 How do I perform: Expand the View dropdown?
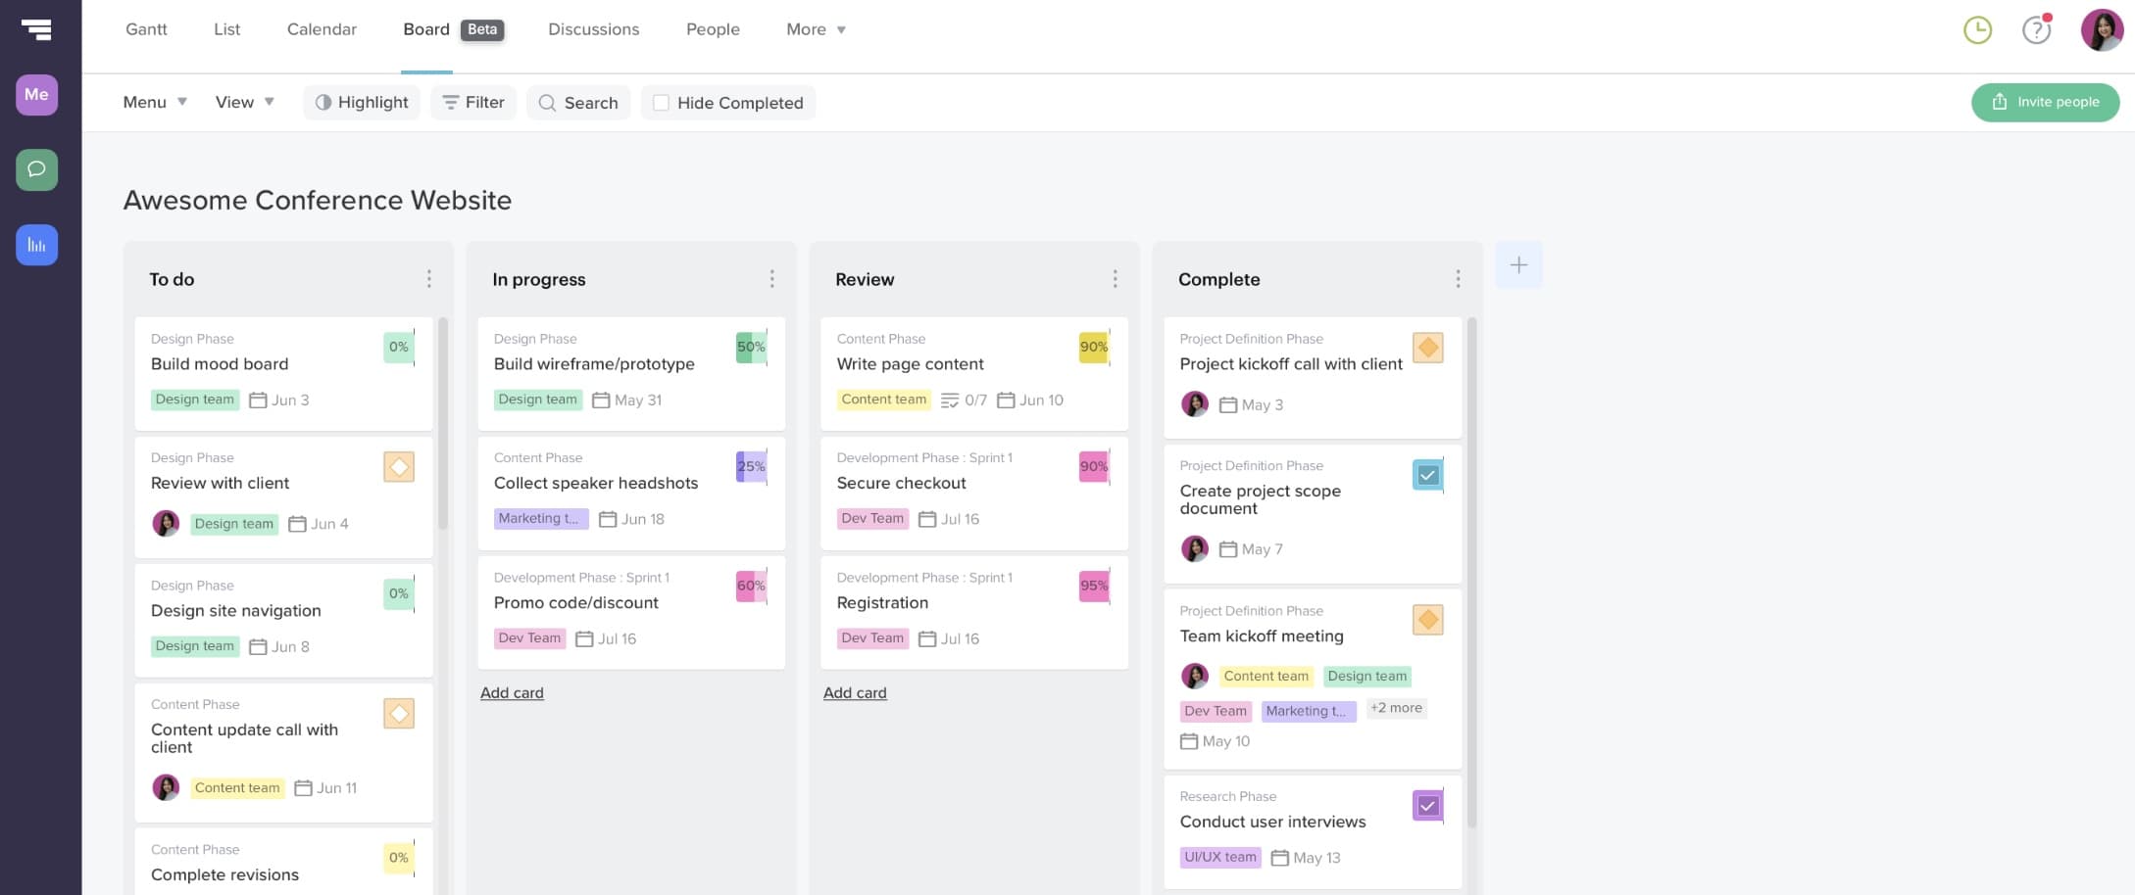243,102
